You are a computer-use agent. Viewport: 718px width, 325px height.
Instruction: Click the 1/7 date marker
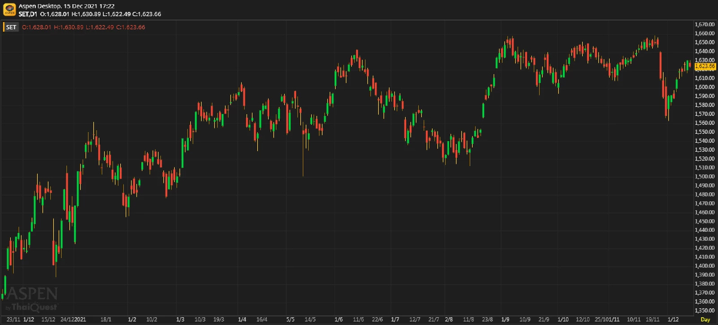coord(395,320)
